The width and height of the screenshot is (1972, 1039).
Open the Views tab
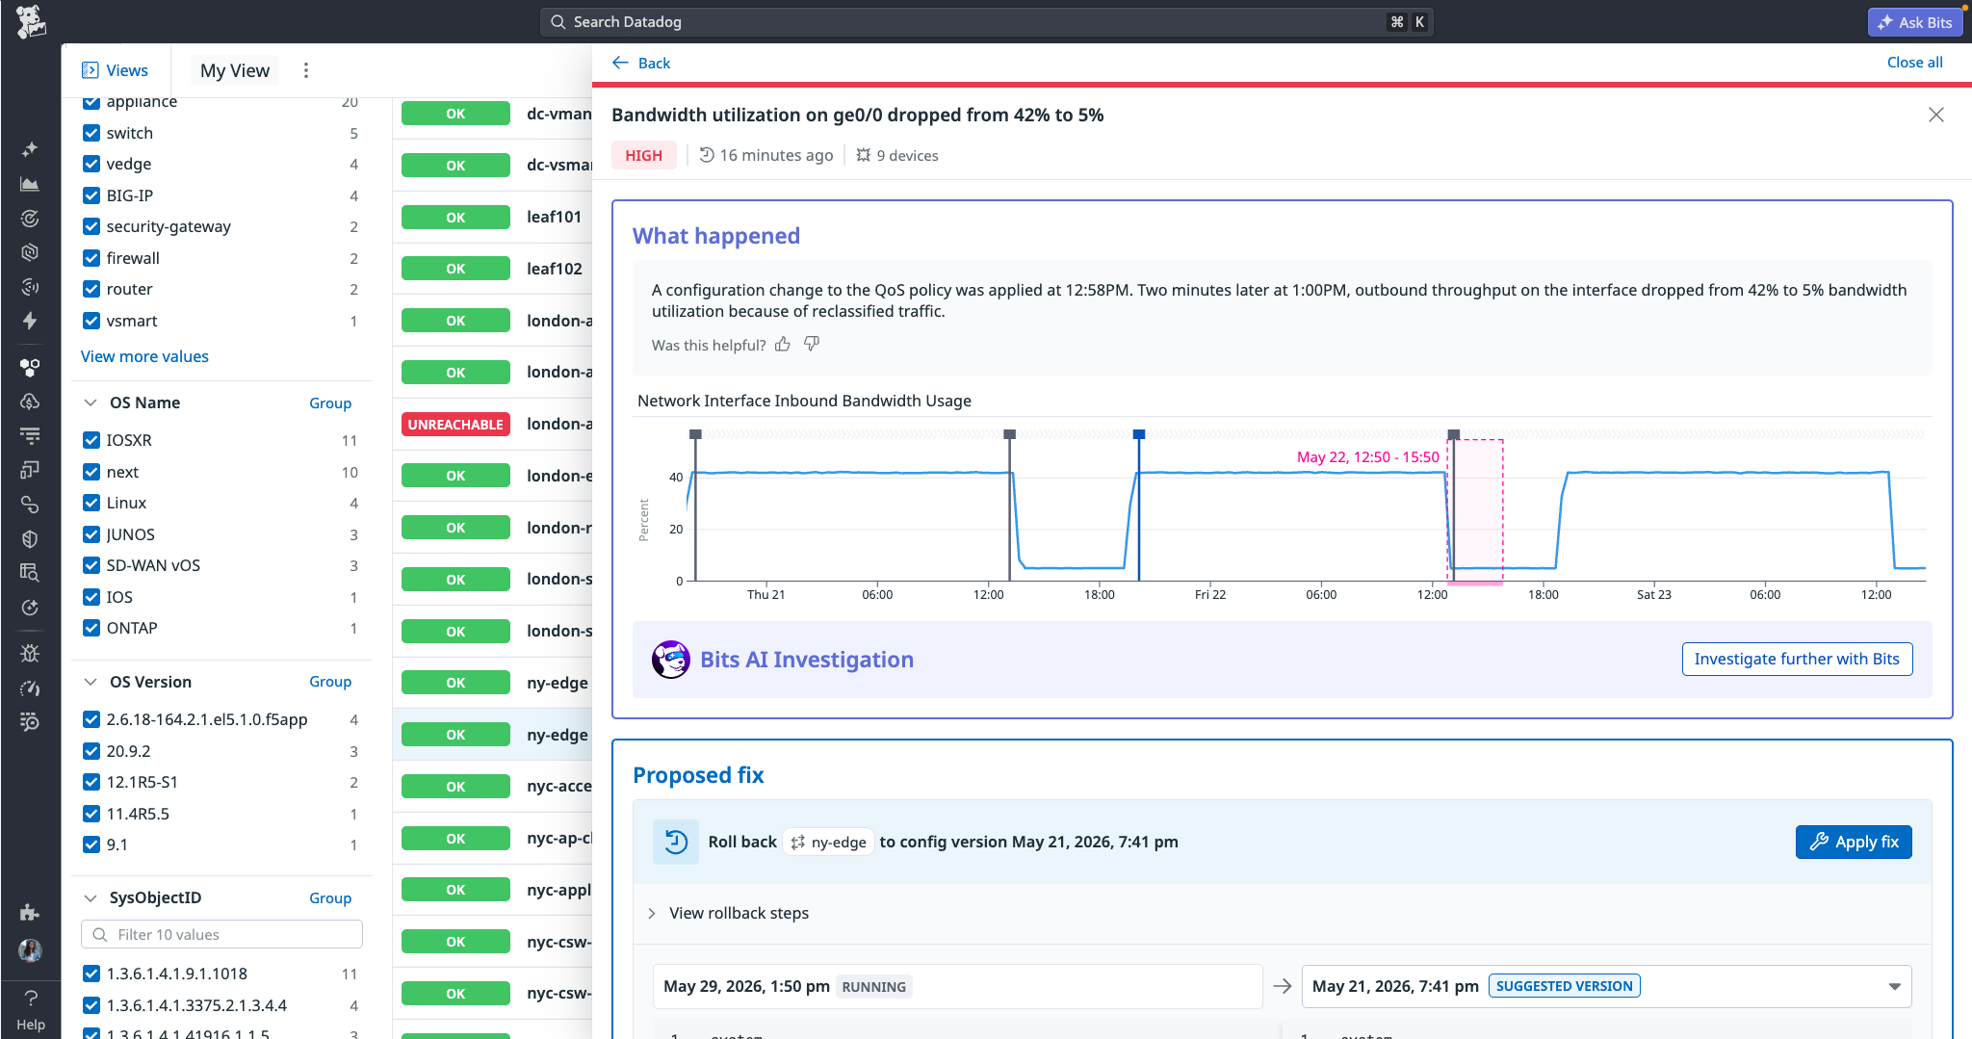click(116, 70)
